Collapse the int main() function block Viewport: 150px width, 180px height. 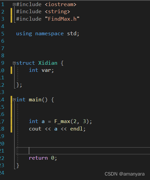tap(14, 100)
